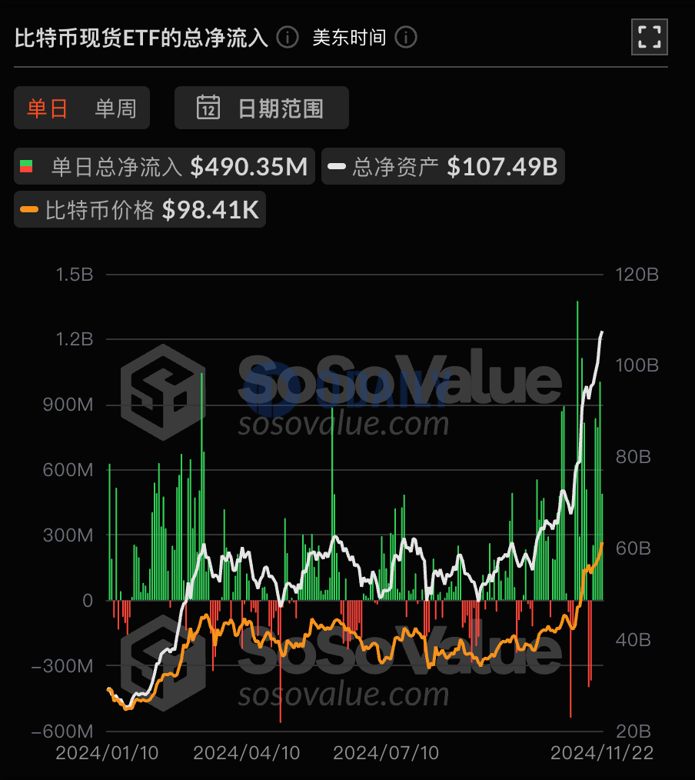The height and width of the screenshot is (780, 695).
Task: Click the 2024/11/22 date on x-axis
Action: (x=602, y=752)
